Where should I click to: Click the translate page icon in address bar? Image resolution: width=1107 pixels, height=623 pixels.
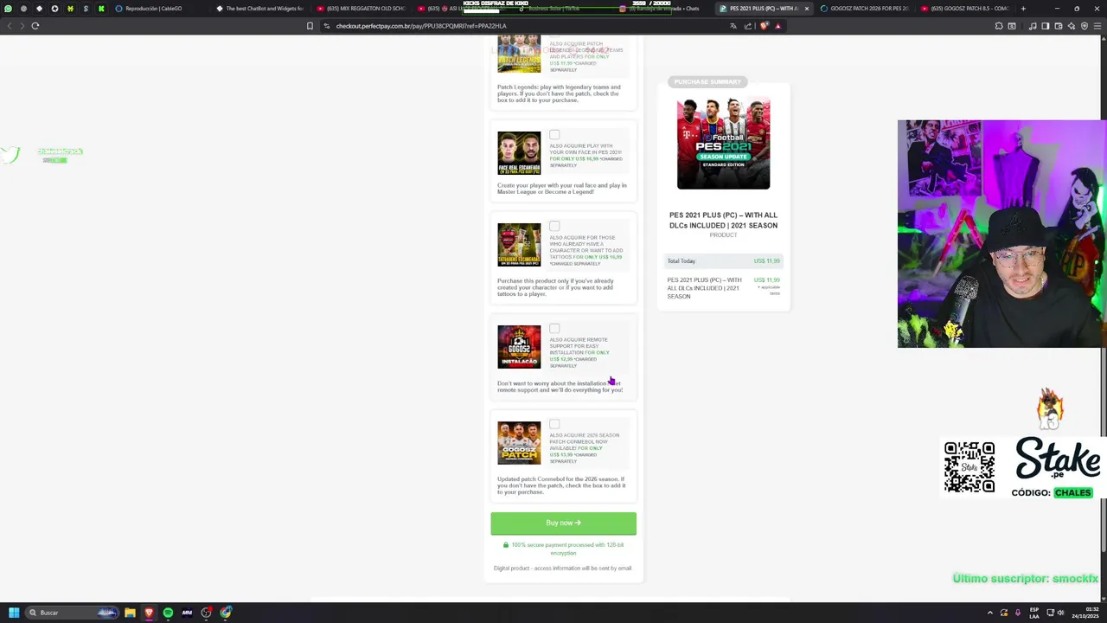[x=733, y=26]
